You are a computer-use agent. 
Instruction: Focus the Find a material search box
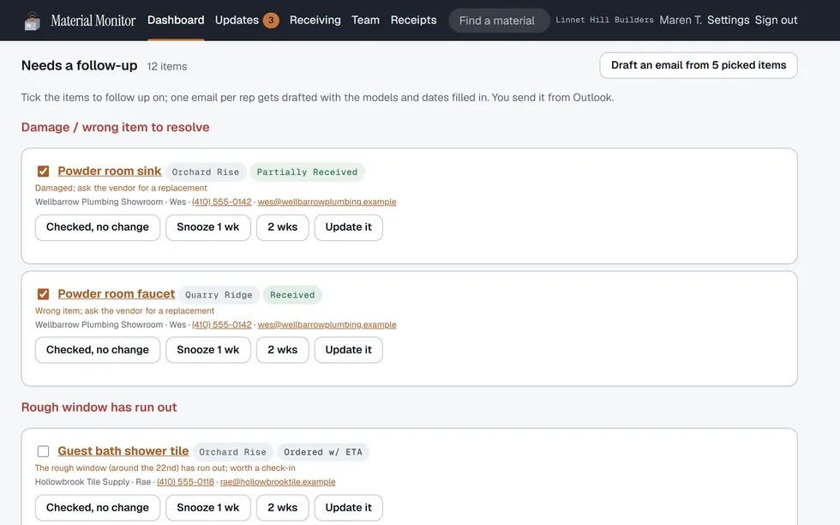(499, 21)
